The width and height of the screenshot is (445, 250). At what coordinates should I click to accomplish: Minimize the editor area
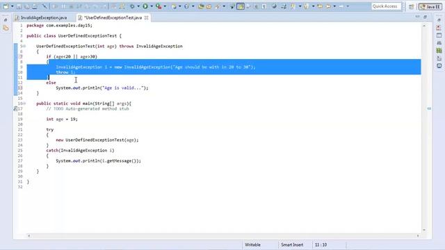coord(417,17)
